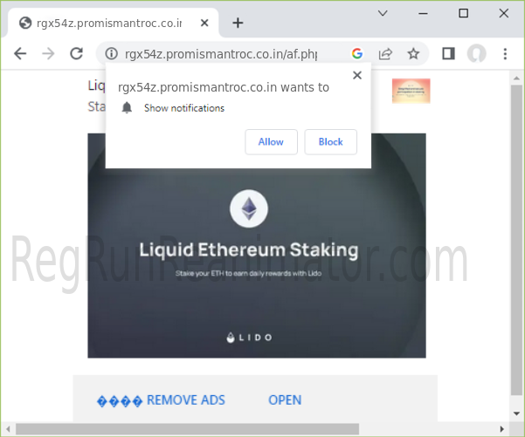Viewport: 525px width, 437px height.
Task: Open the side panel icon
Action: (x=448, y=53)
